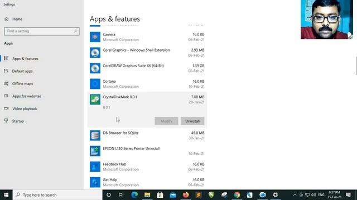Open the Action Center notifications icon
The image size is (357, 200).
tap(348, 195)
